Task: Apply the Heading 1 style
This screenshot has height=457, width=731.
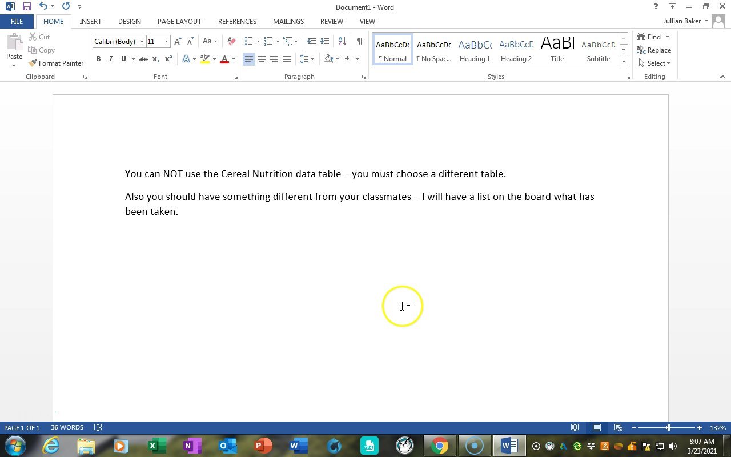Action: (x=475, y=50)
